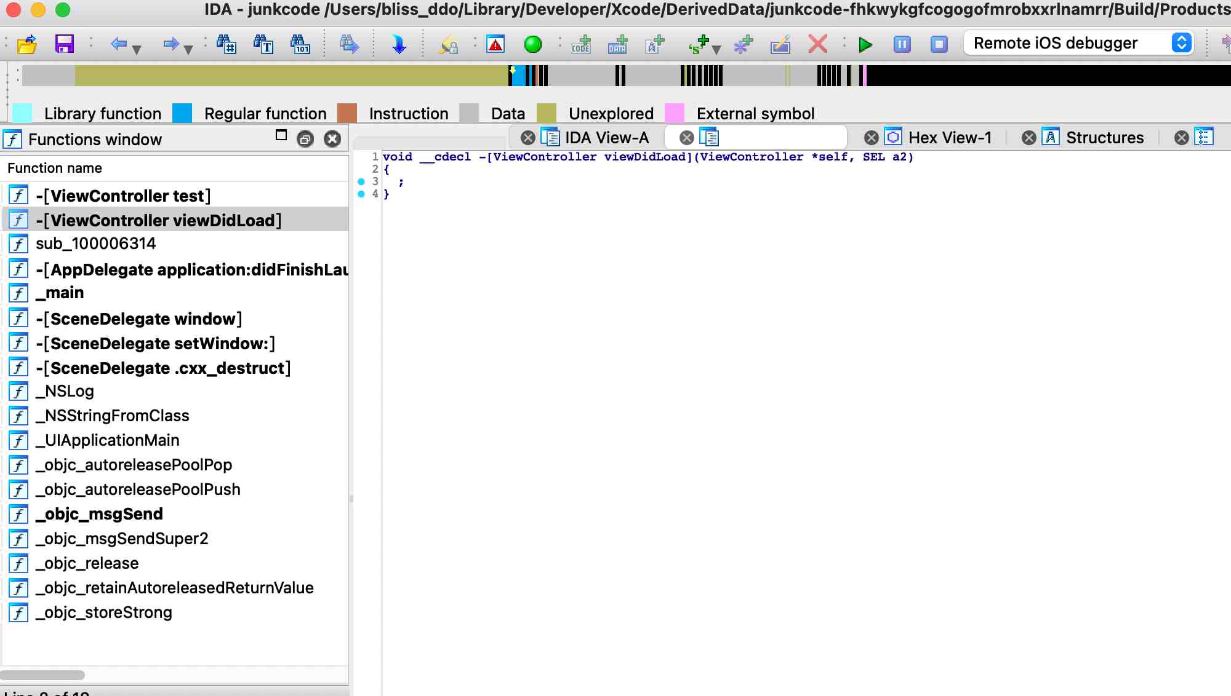The image size is (1231, 696).
Task: Click the Function name column header
Action: [x=54, y=168]
